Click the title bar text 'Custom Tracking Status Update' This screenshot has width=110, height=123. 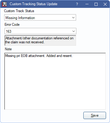(x=34, y=4)
